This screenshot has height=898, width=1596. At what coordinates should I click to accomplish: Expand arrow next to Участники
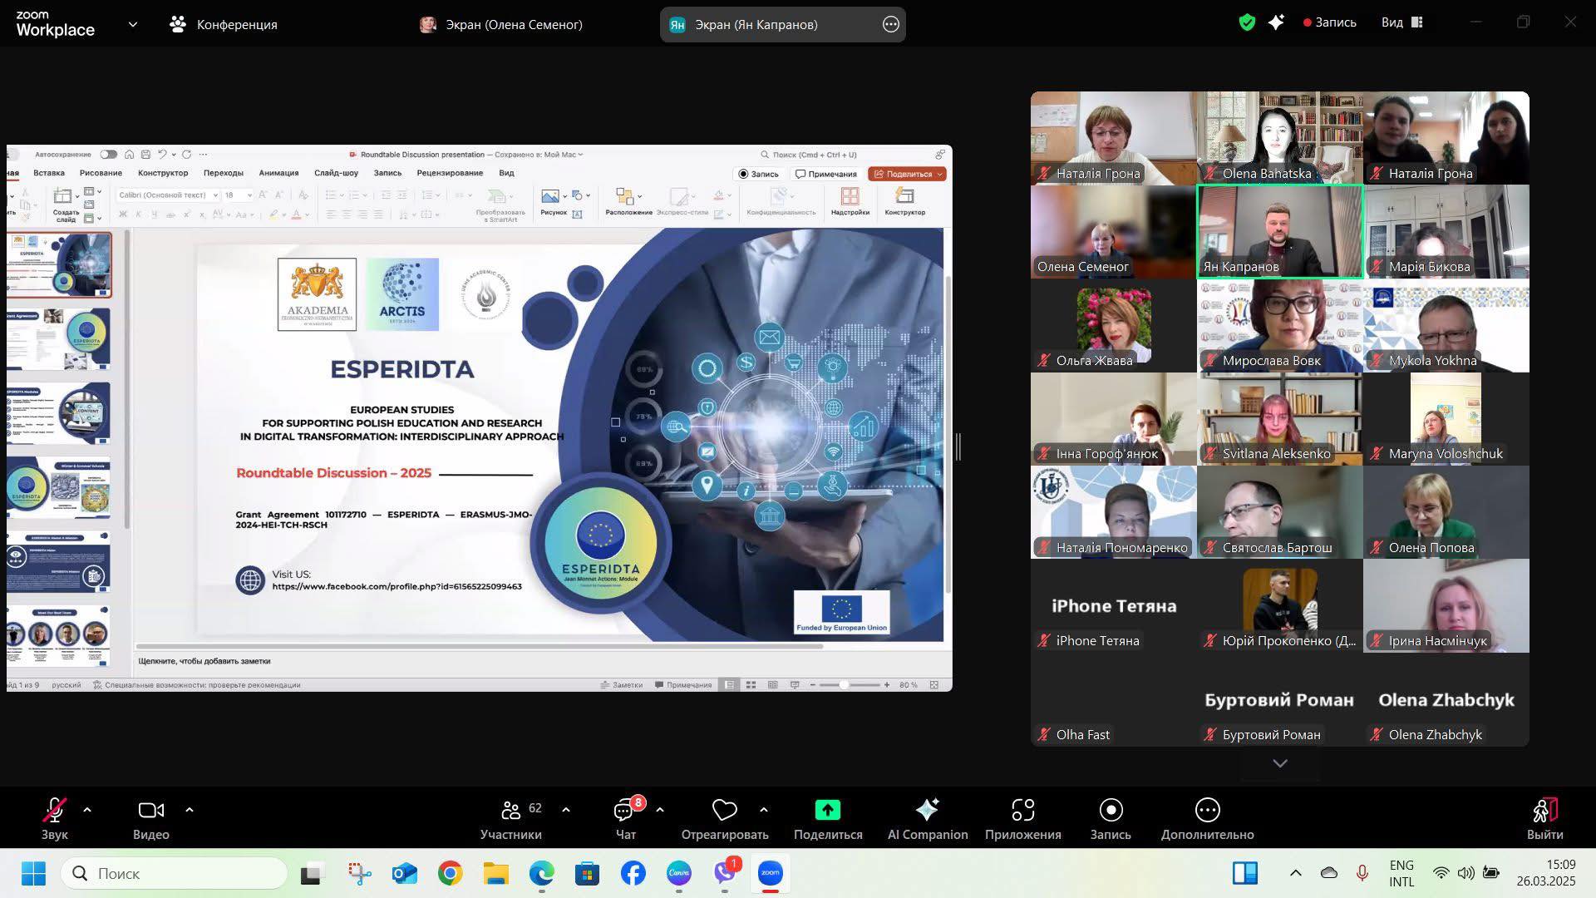[566, 810]
